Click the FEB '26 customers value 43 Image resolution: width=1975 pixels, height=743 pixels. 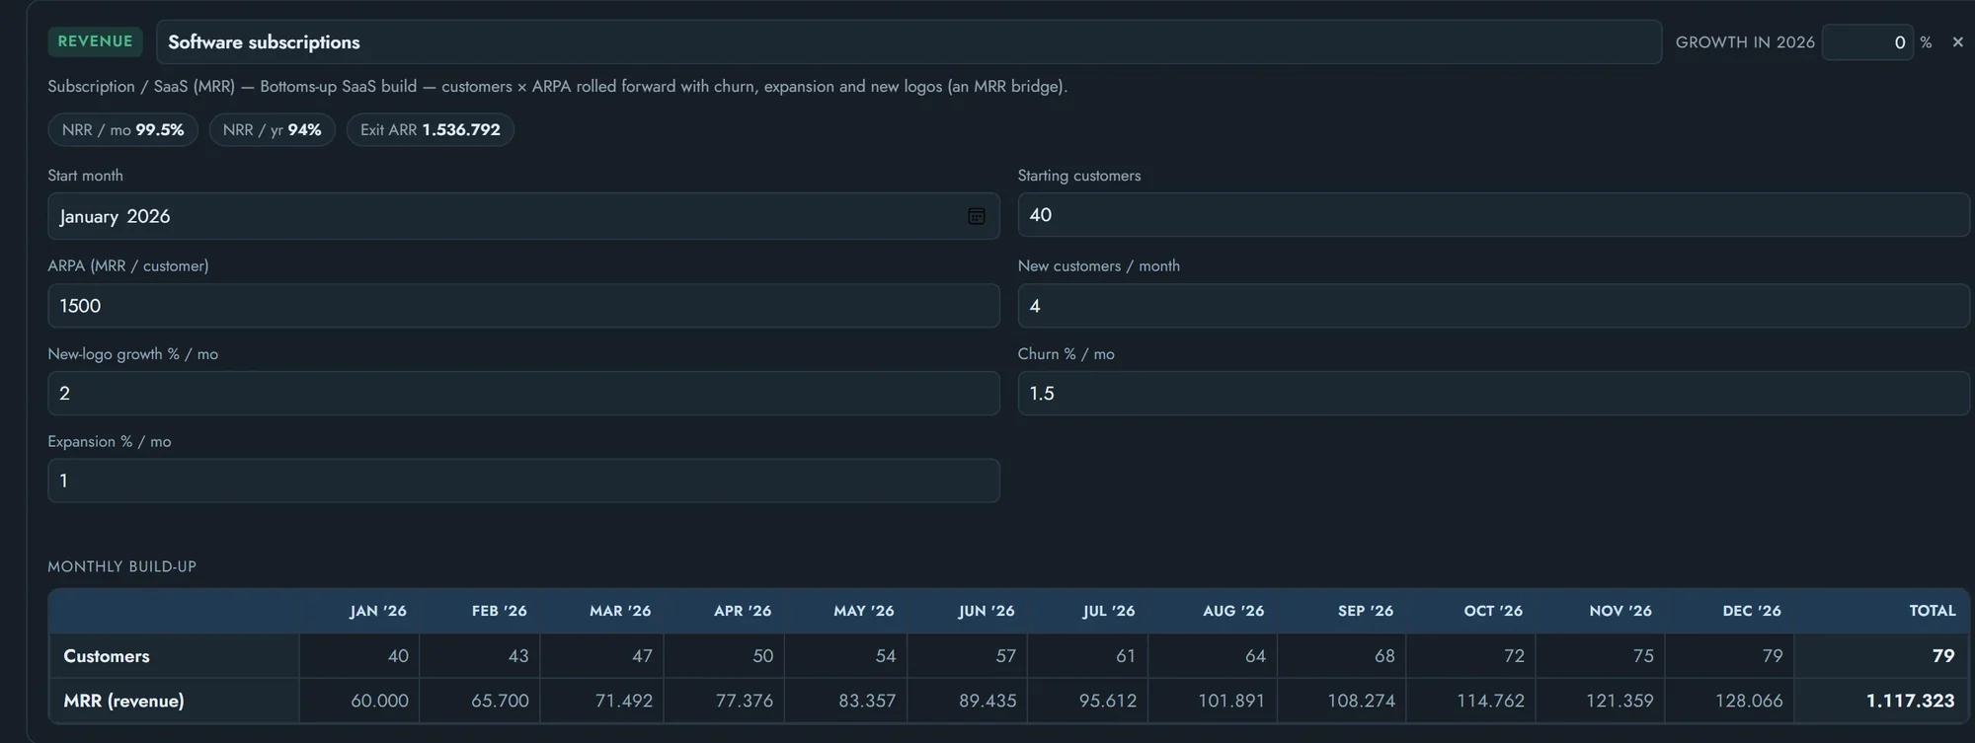tap(518, 656)
